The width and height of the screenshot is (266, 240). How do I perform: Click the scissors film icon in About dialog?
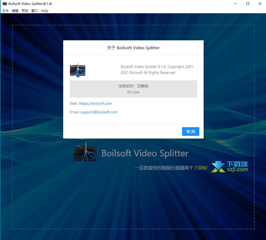(78, 70)
